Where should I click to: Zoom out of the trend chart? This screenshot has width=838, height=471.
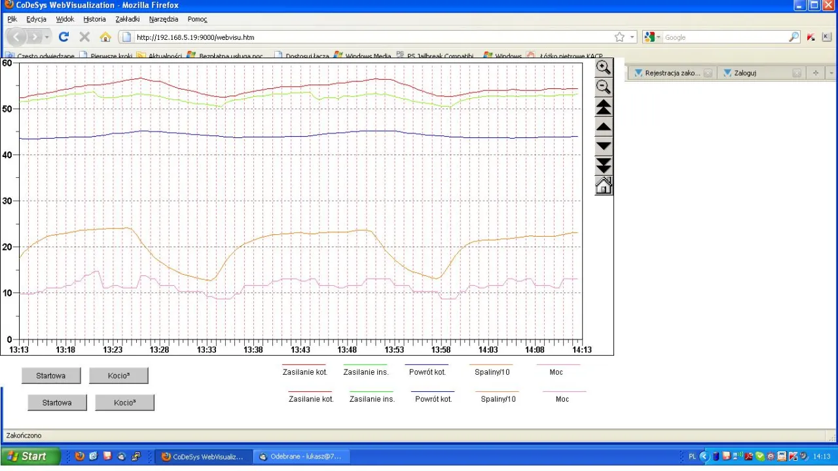[603, 87]
